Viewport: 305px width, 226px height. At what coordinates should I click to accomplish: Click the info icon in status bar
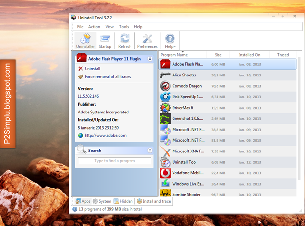(x=75, y=209)
